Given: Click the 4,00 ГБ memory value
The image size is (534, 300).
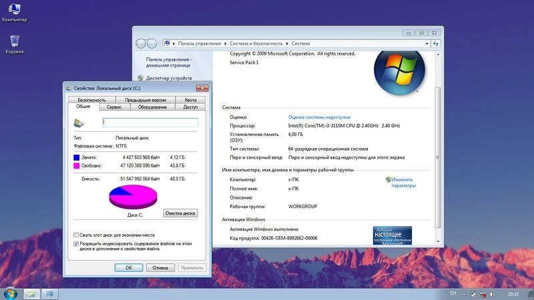Looking at the screenshot, I should pos(296,135).
